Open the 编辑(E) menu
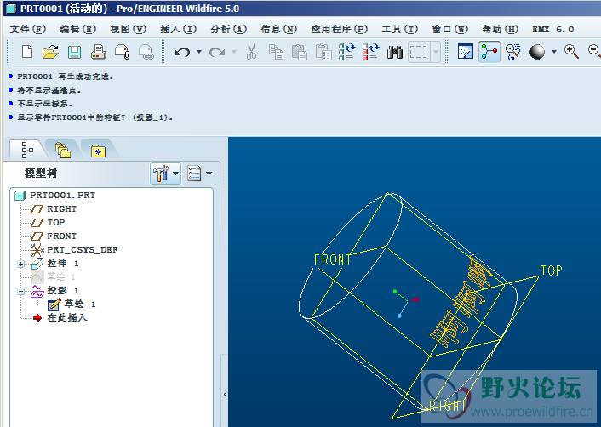Viewport: 601px width, 427px height. pos(77,29)
